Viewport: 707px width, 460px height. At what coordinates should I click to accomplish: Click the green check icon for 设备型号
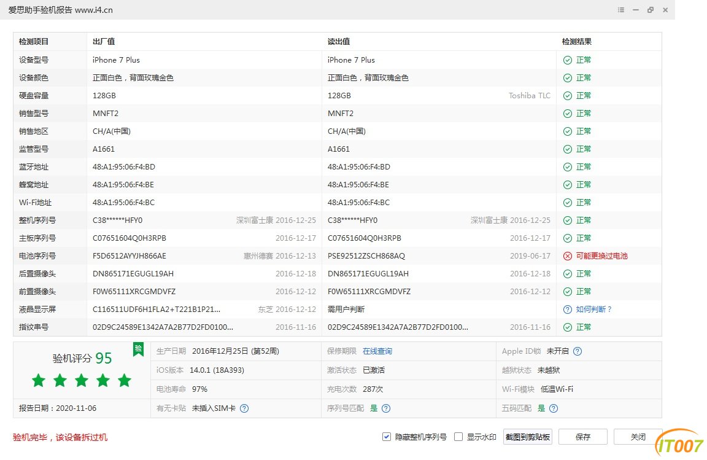568,60
